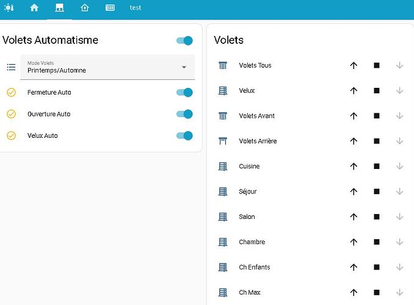Click the Mode Volets list icon
The width and height of the screenshot is (414, 305).
pos(11,67)
